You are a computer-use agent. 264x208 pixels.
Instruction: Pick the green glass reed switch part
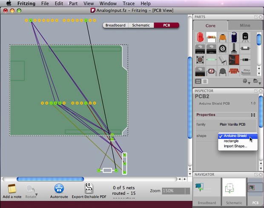click(x=211, y=60)
